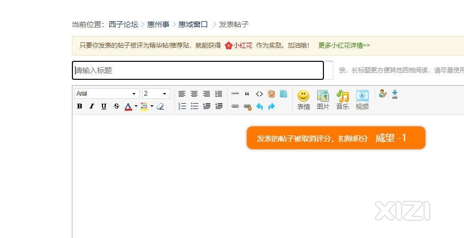Insert a hyperlink
Image resolution: width=464 pixels, height=238 pixels.
235,106
